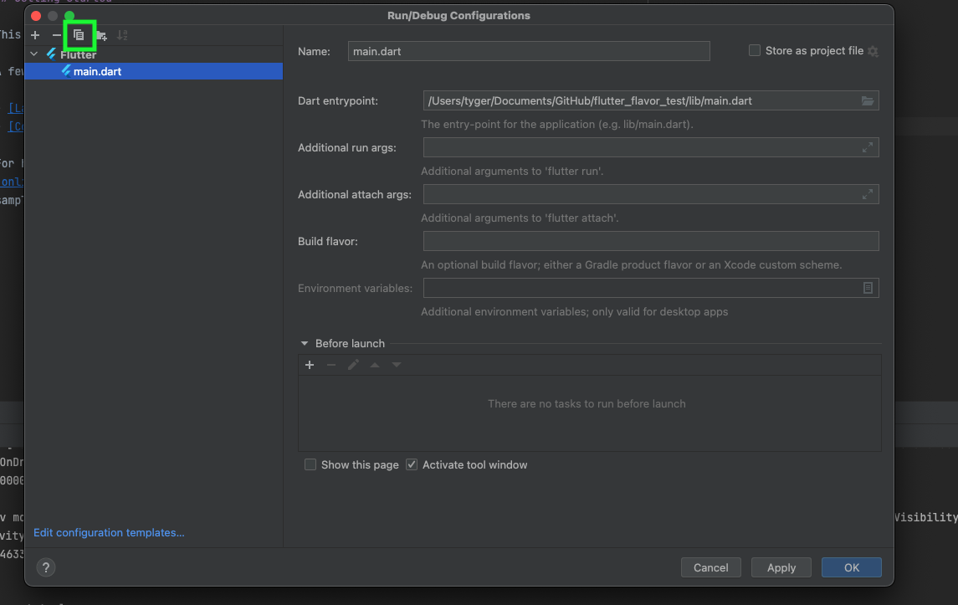Open Edit configuration templates link

[x=109, y=532]
